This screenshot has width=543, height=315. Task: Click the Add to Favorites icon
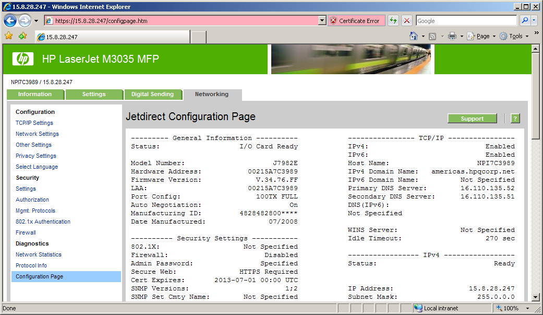pos(22,36)
